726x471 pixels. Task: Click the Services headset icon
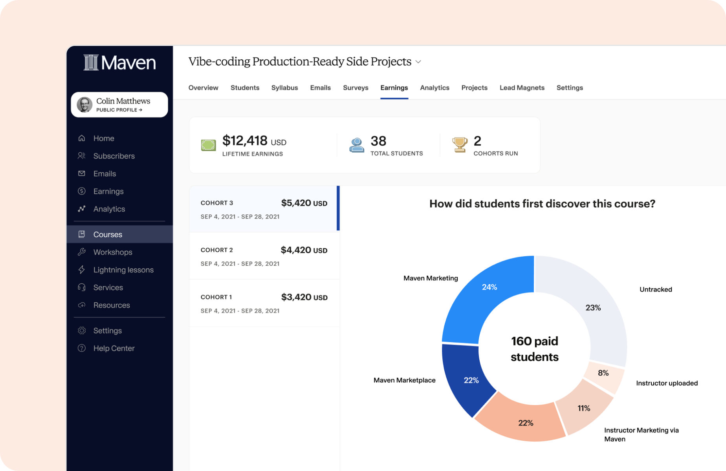pos(82,287)
